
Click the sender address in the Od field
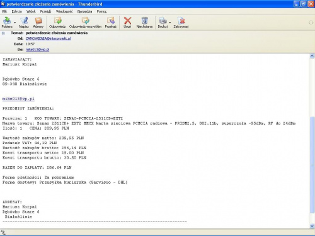tap(49, 38)
